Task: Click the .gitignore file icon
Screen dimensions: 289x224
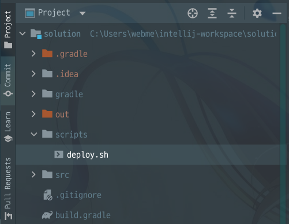Action: pos(48,195)
